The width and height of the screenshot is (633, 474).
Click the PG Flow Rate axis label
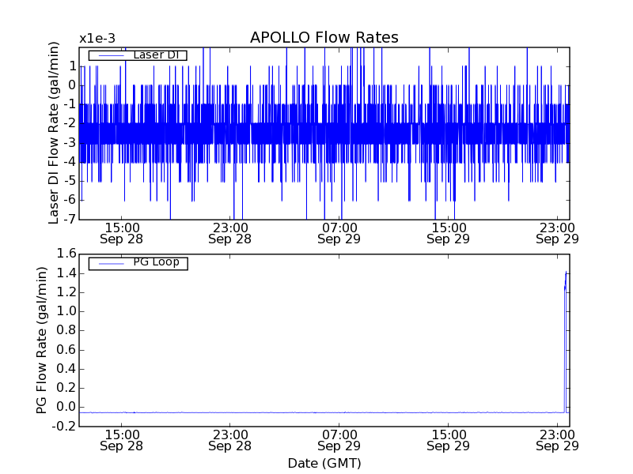(42, 340)
